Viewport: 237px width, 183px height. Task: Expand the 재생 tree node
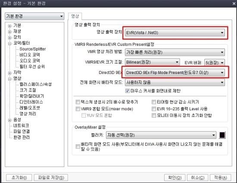click(9, 32)
